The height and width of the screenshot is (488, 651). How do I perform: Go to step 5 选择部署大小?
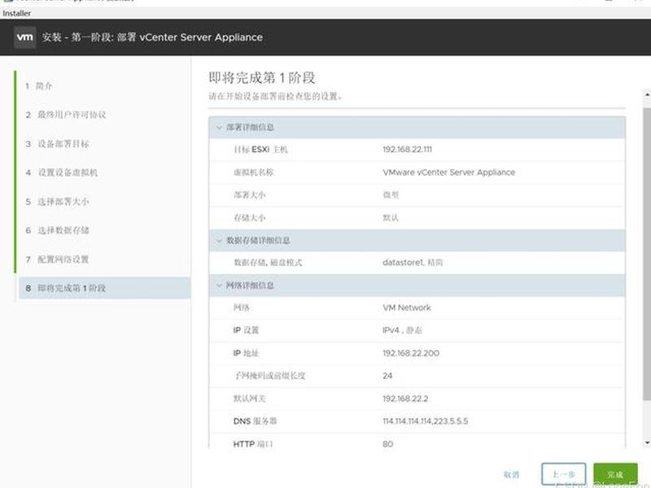[57, 202]
